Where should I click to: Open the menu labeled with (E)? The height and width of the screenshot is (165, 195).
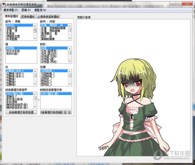pyautogui.click(x=26, y=10)
